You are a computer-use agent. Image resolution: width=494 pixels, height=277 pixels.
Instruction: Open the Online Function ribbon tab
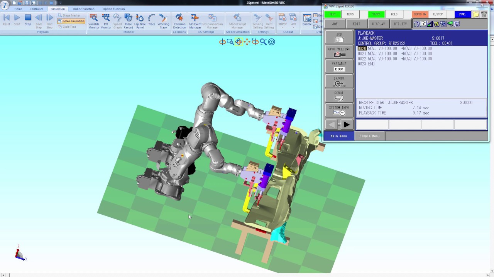(x=83, y=9)
